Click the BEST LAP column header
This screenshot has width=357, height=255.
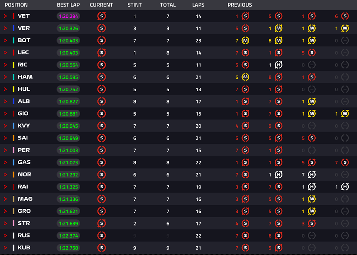point(68,5)
